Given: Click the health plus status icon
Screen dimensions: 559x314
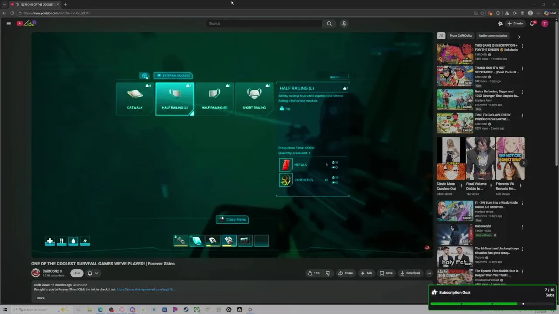Looking at the screenshot, I should tap(50, 241).
